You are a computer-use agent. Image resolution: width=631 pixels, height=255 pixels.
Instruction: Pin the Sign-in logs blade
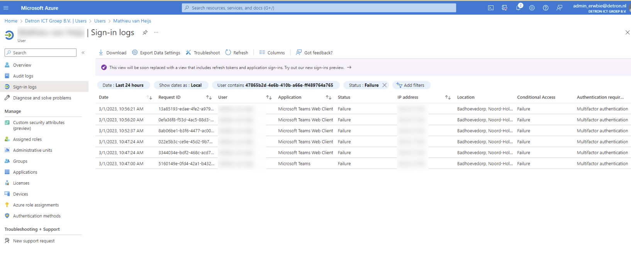coord(145,33)
